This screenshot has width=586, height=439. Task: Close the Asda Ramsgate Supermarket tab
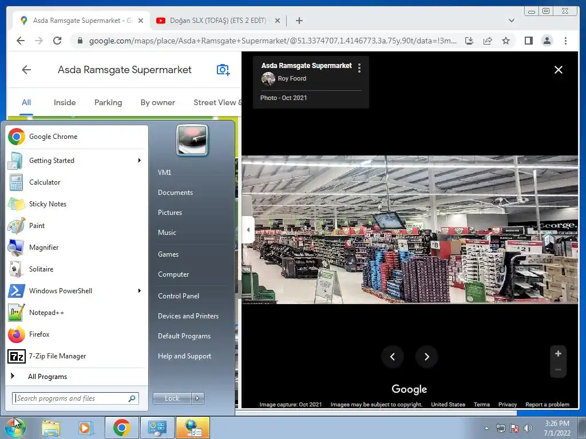tap(141, 21)
